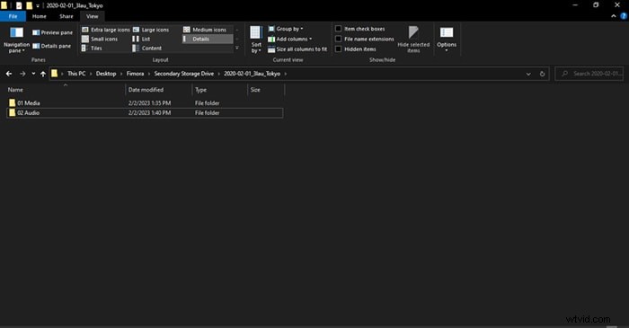629x328 pixels.
Task: Navigate to This PC breadcrumb
Action: tap(76, 74)
